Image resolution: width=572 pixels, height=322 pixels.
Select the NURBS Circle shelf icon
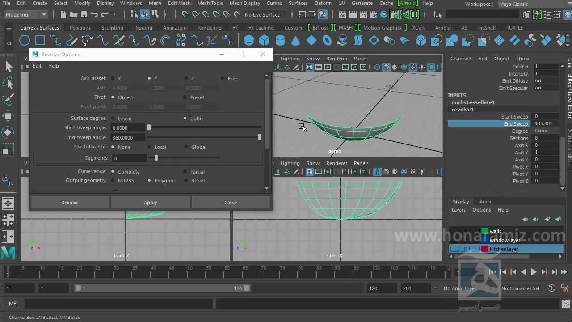(25, 41)
